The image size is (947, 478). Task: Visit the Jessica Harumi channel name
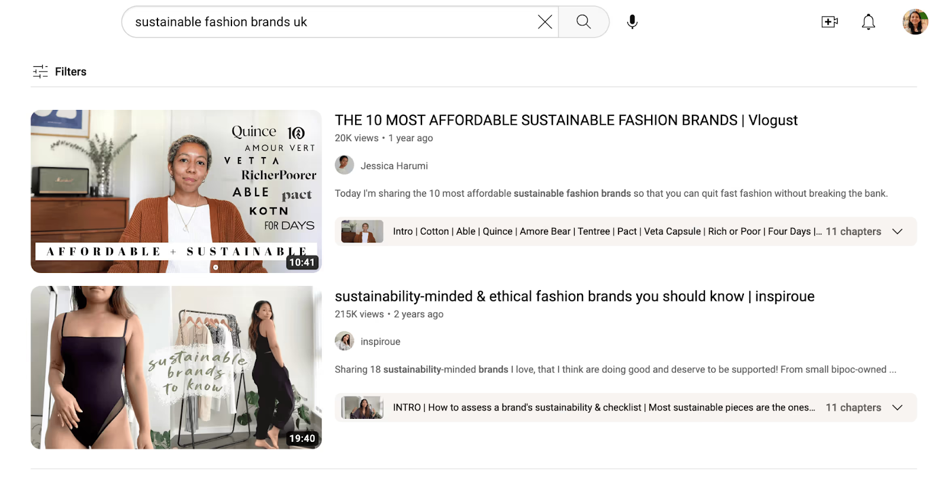394,166
